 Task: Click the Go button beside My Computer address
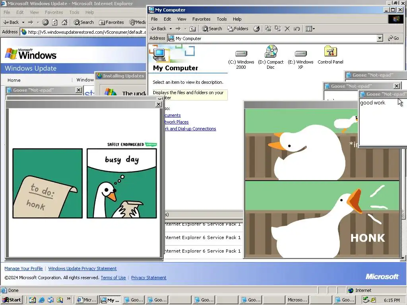(393, 38)
